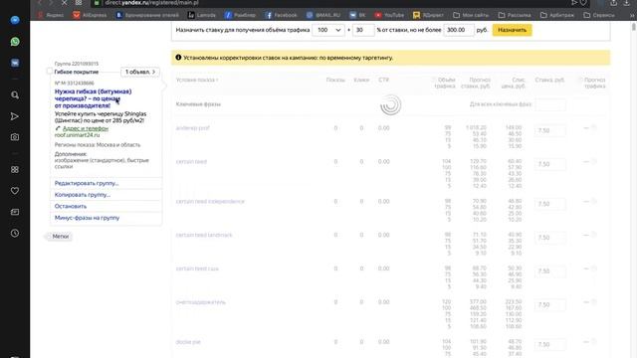Tick the Гибкое покрытие group checkbox
Viewport: 637px width, 358px height.
pos(49,71)
